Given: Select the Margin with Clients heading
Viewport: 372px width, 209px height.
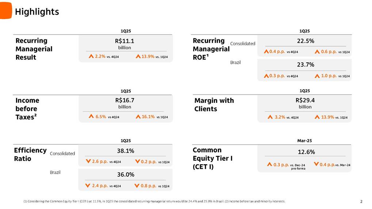Looking at the screenshot, I should click(x=214, y=105).
